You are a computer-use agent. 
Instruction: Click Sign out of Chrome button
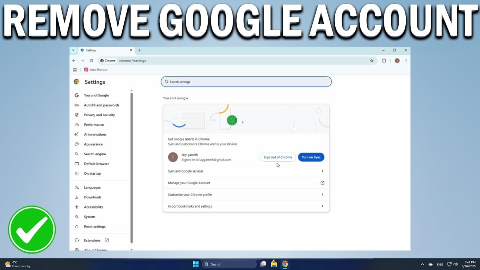277,157
